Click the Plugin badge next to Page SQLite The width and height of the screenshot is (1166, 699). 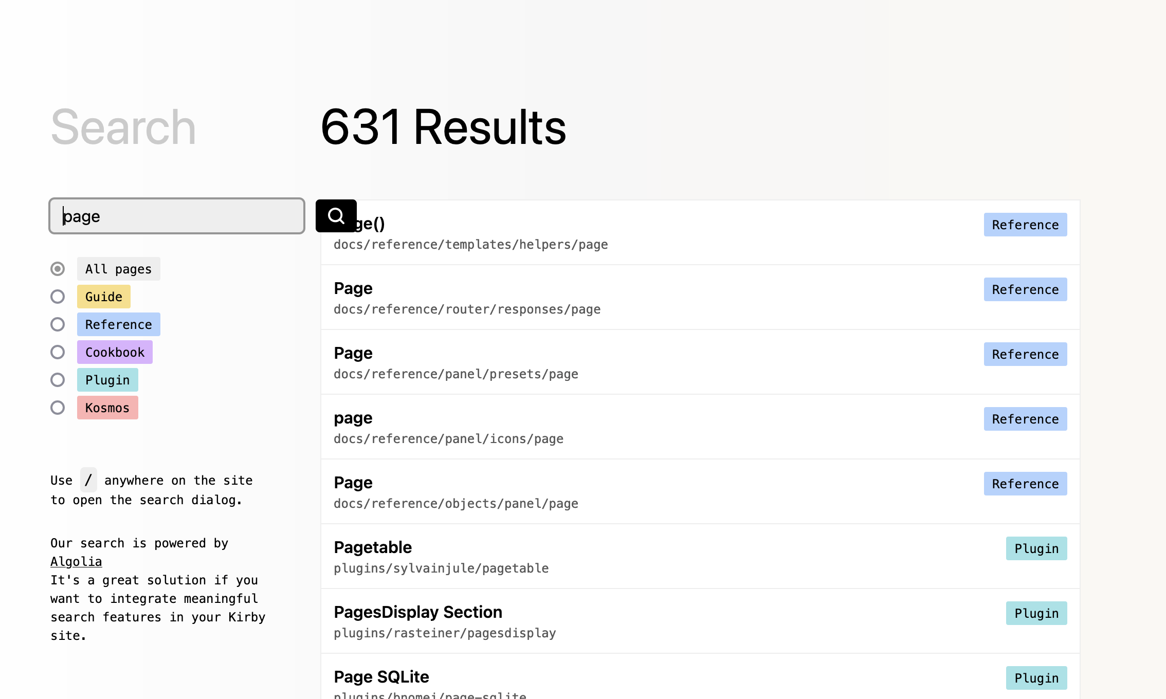(1036, 678)
